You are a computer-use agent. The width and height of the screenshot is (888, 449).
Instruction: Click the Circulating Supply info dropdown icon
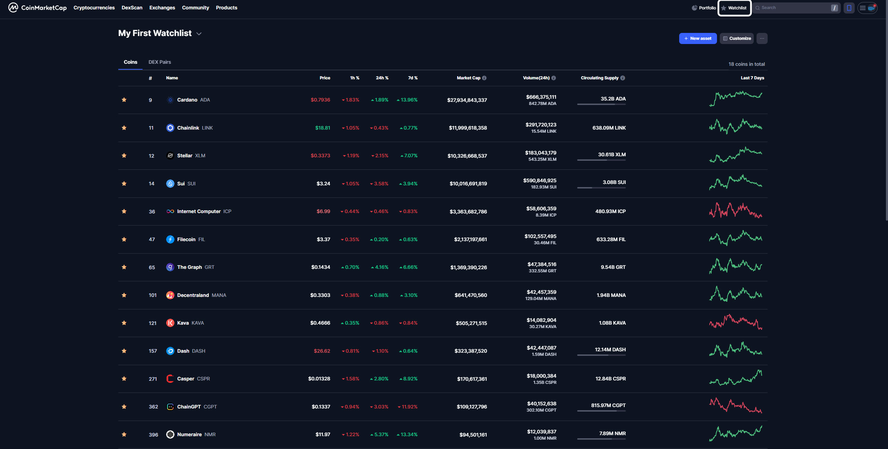[622, 78]
